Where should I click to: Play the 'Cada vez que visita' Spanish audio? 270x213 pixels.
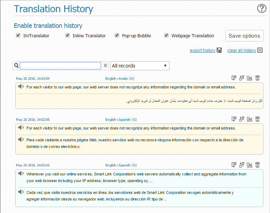(x=21, y=192)
